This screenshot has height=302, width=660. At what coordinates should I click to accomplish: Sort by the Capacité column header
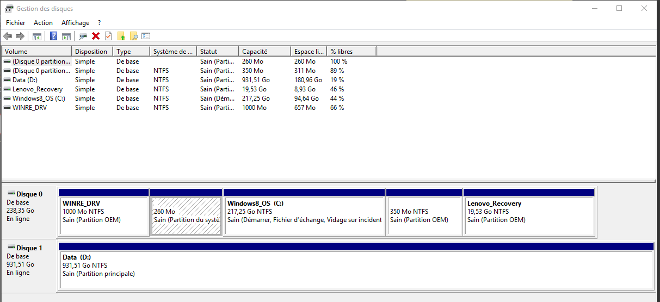[264, 52]
